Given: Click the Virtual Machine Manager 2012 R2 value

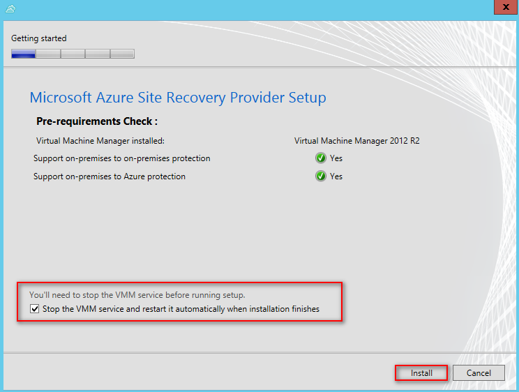Looking at the screenshot, I should click(356, 140).
